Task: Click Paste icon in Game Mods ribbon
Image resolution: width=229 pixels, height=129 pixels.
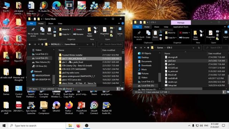Action: 49,31
